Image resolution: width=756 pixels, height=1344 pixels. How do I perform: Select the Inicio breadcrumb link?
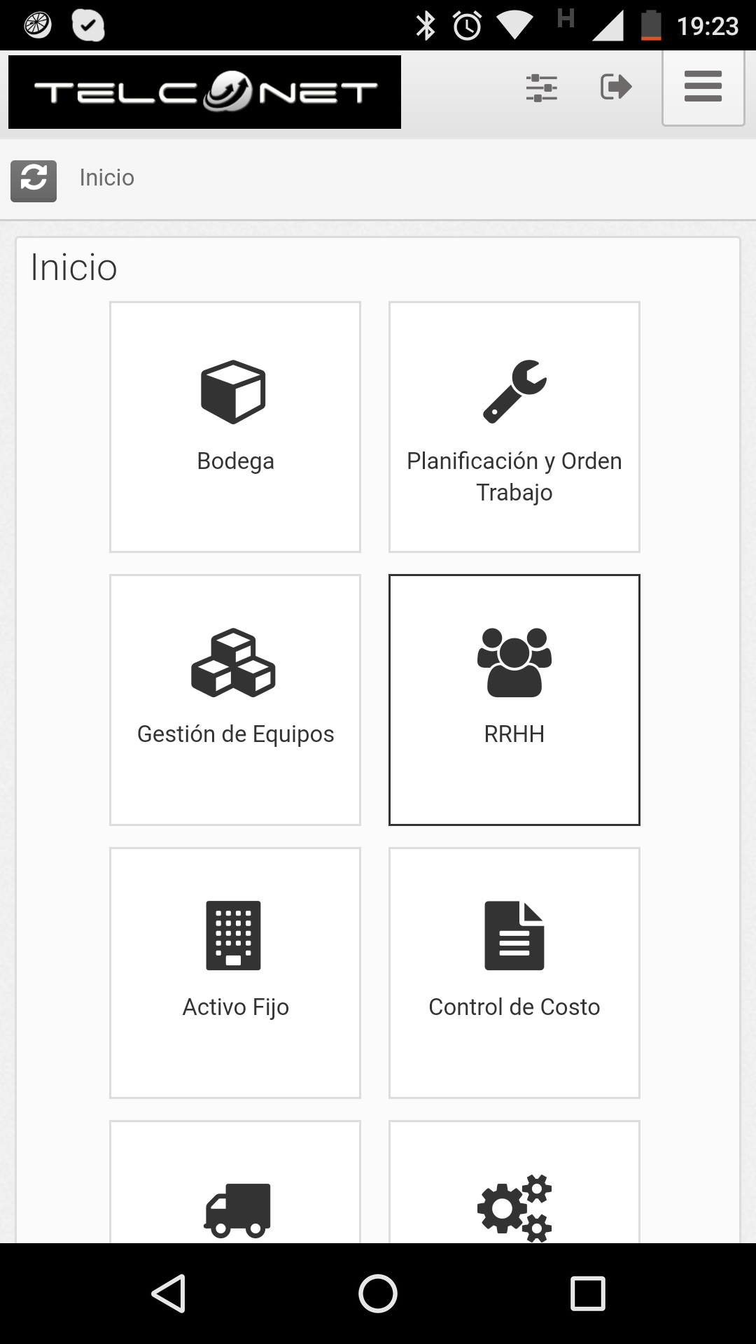[x=107, y=178]
